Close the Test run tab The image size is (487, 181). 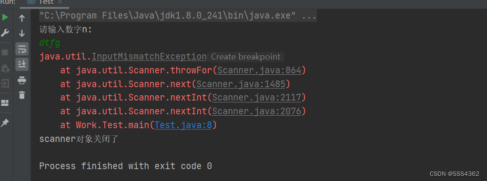60,2
